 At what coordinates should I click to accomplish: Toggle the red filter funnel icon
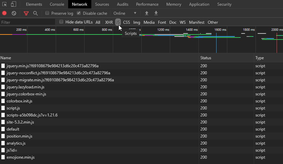(x=26, y=13)
